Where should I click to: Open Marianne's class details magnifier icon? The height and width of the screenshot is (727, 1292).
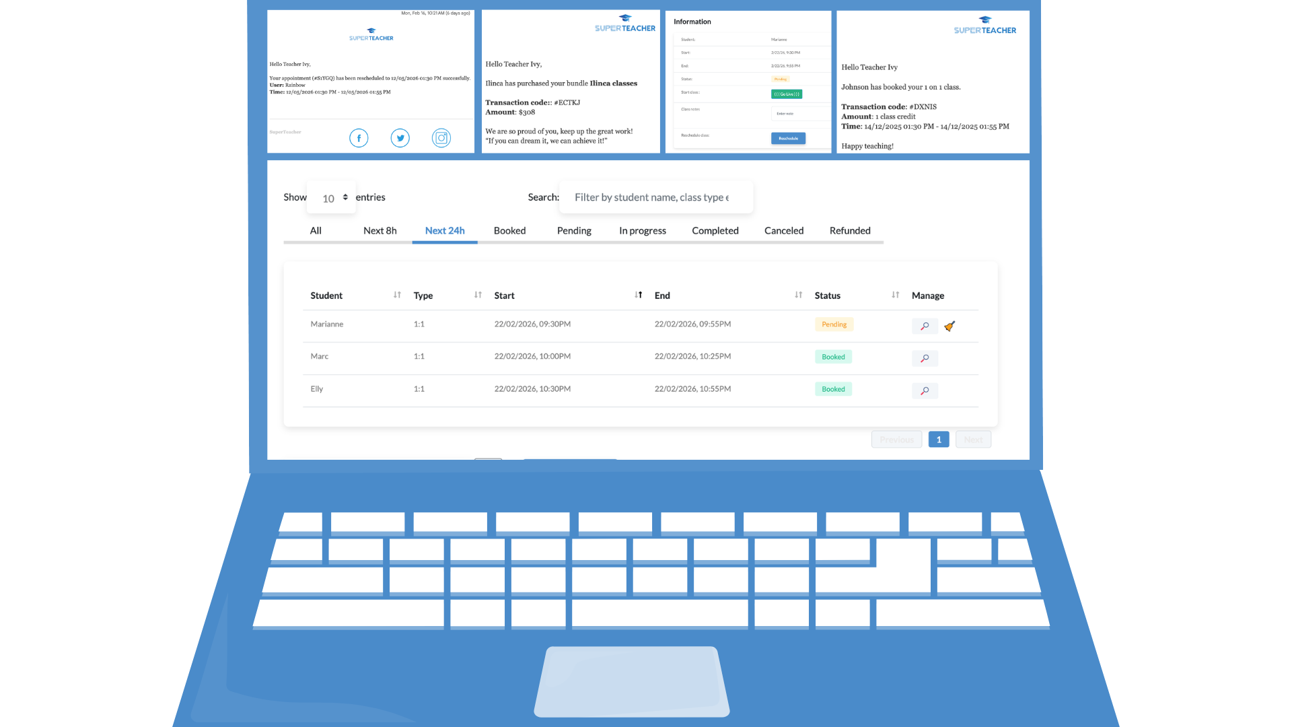[925, 326]
